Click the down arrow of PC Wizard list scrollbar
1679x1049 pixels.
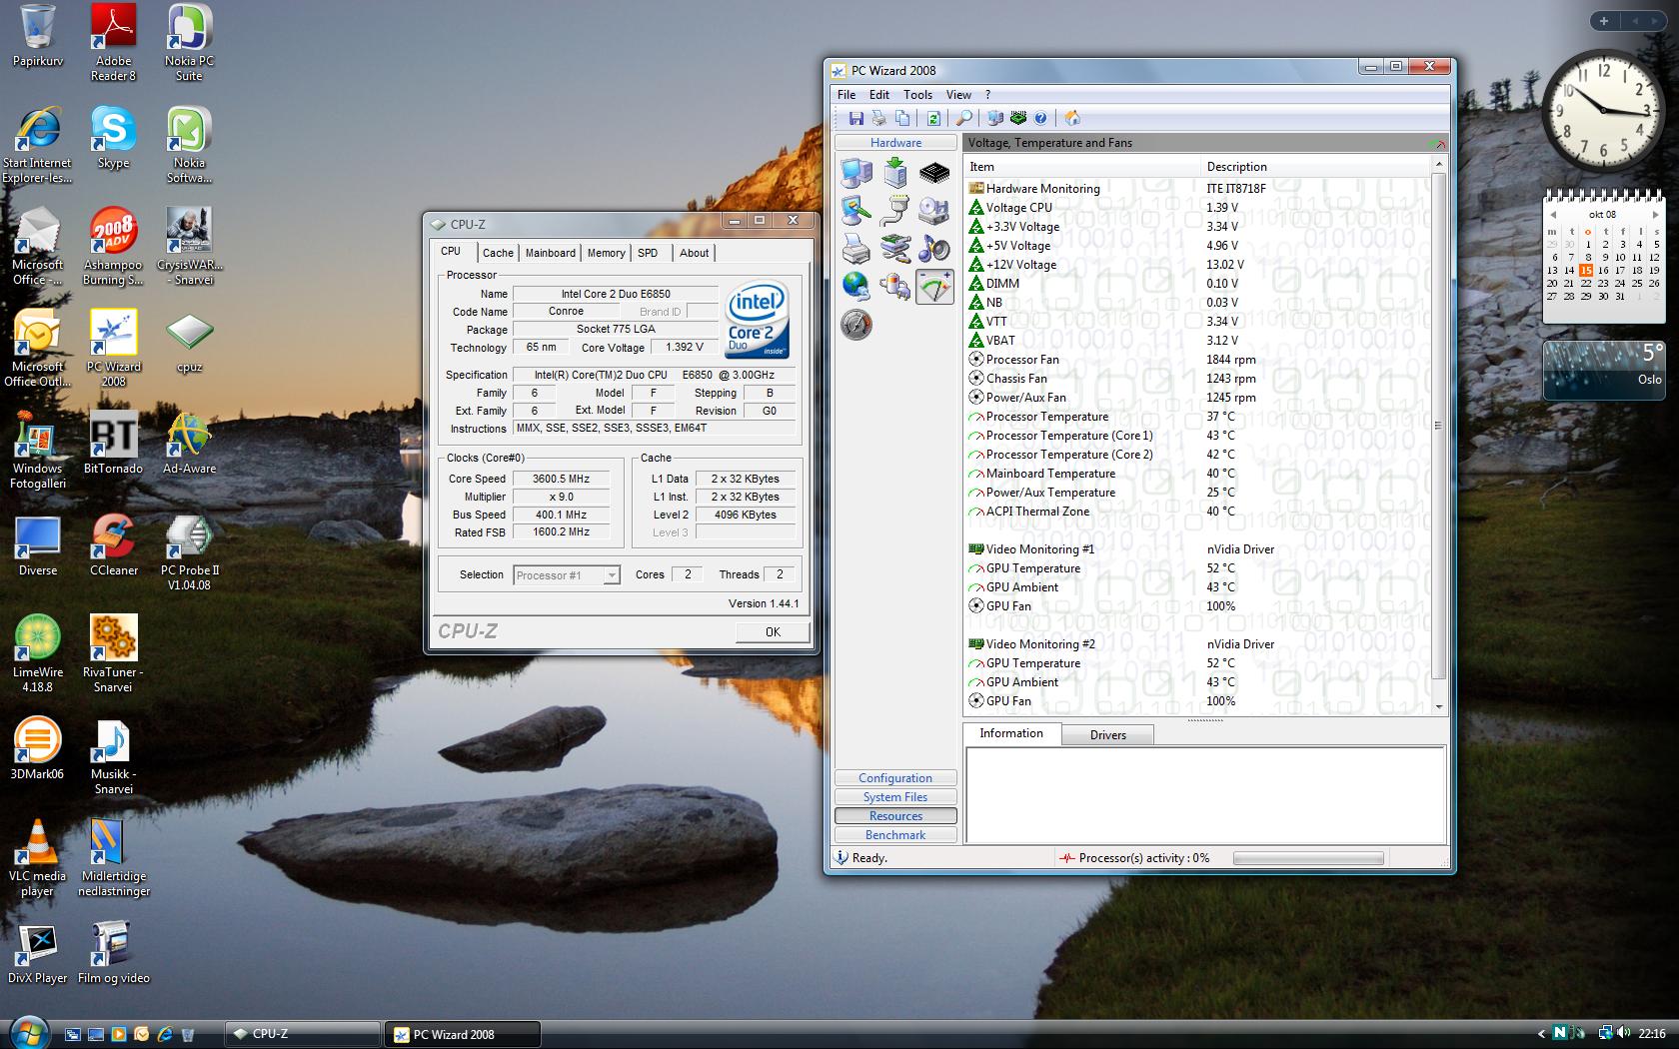point(1439,706)
